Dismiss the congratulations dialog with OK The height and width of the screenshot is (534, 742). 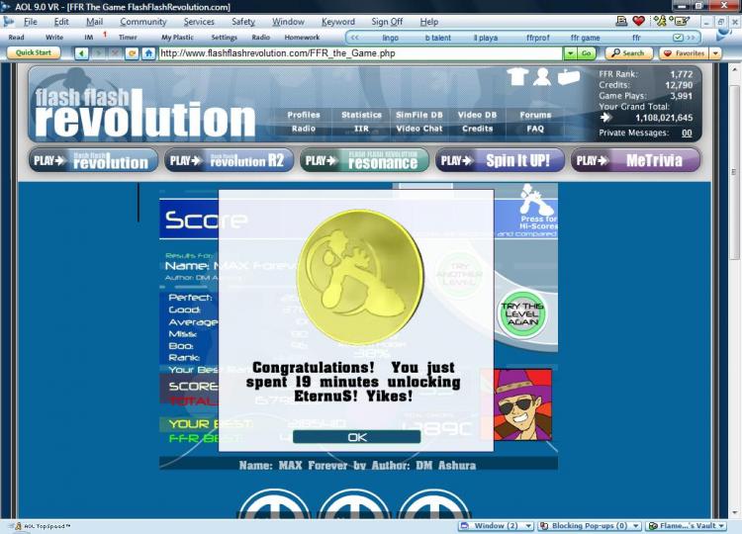[357, 437]
